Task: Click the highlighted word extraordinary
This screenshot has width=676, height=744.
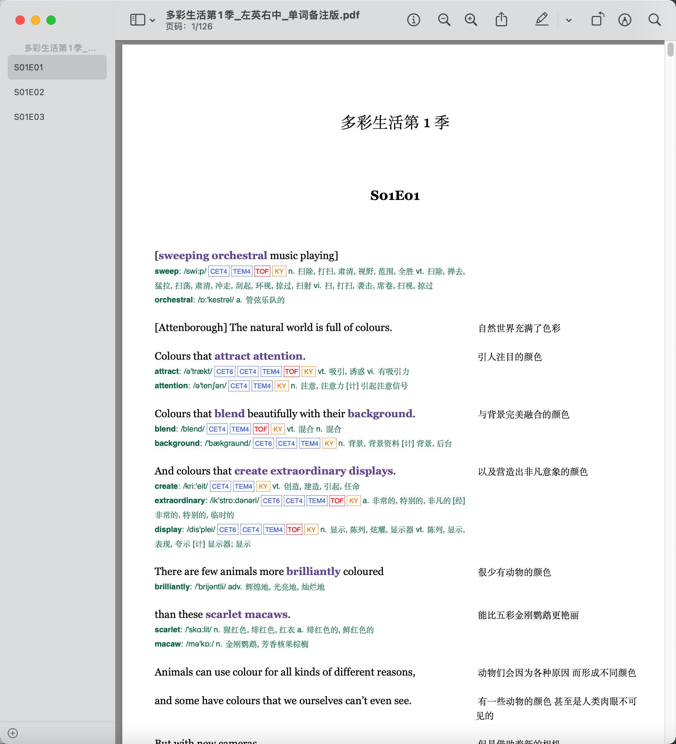Action: tap(308, 471)
